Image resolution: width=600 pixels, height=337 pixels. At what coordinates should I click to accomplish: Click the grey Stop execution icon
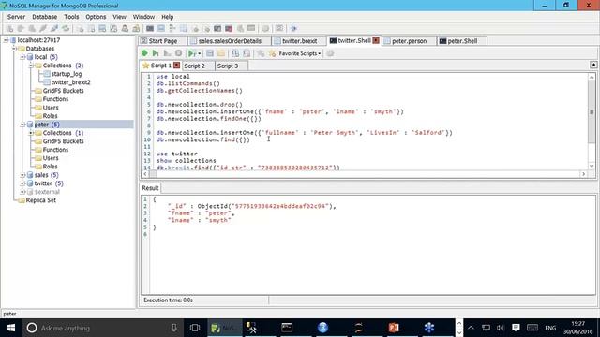tap(178, 53)
